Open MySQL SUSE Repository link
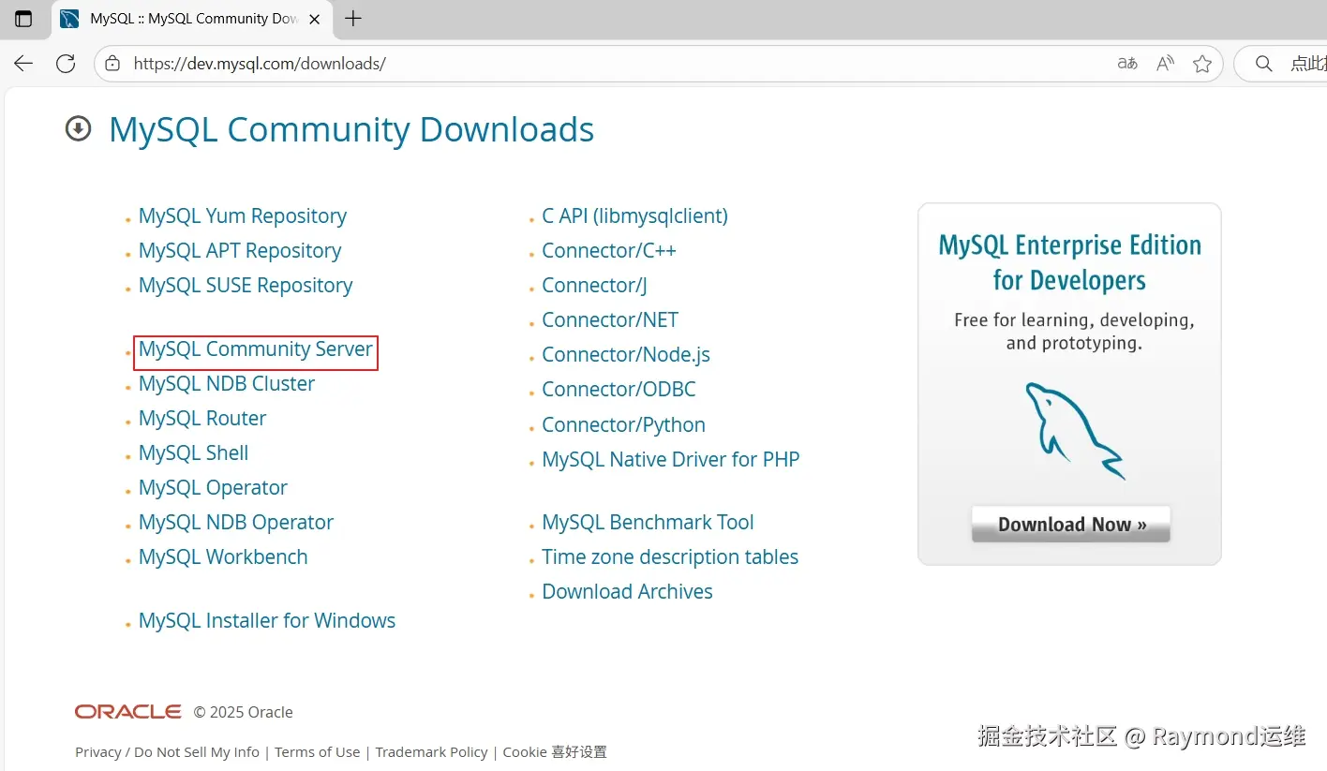Image resolution: width=1327 pixels, height=771 pixels. (246, 285)
